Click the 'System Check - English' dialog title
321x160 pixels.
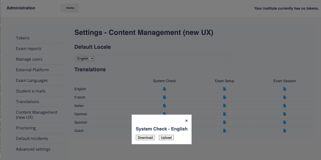pyautogui.click(x=162, y=129)
